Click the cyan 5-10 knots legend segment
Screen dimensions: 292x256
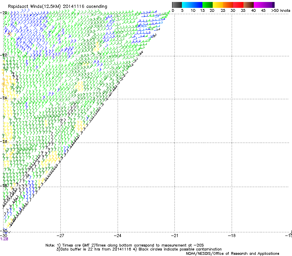[187, 5]
